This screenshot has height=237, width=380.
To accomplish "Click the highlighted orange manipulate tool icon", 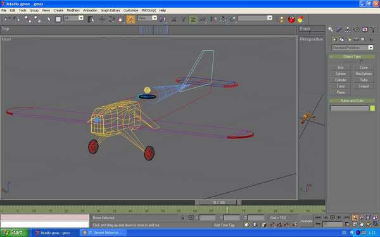I will [130, 20].
